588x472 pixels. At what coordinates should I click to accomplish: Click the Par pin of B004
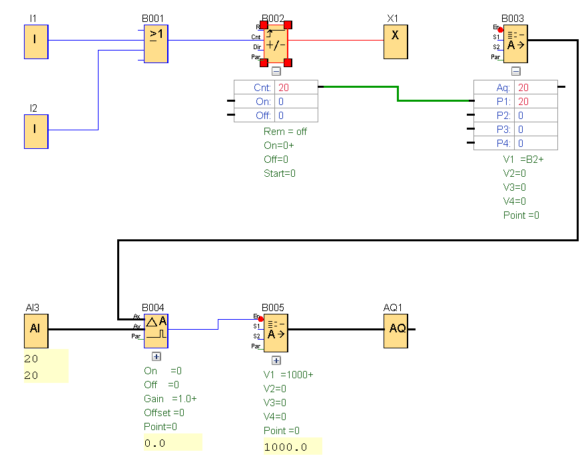tap(137, 336)
